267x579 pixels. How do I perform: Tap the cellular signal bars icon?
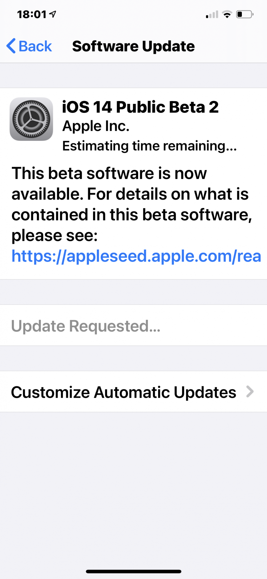[212, 14]
